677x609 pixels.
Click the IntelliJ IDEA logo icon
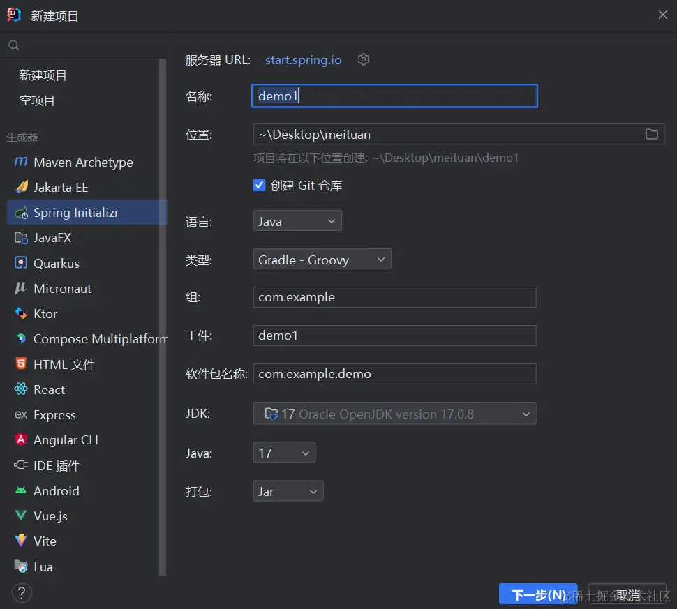coord(14,15)
